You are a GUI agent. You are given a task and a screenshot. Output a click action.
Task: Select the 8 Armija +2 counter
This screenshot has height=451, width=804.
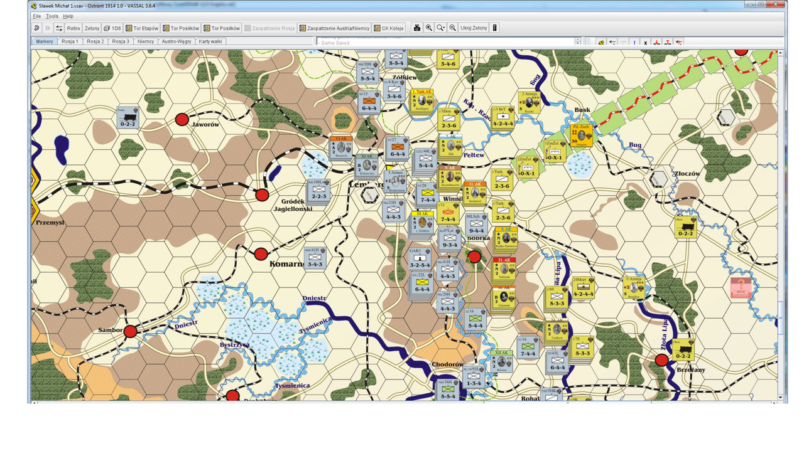[634, 287]
